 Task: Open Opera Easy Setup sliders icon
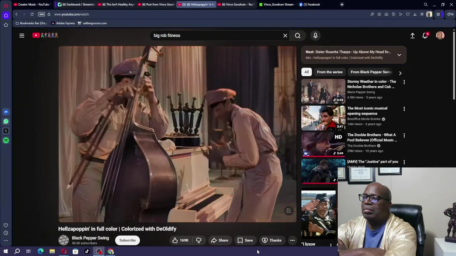tap(422, 14)
